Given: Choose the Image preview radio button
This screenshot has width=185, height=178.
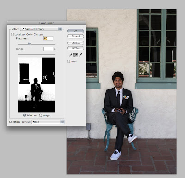Looking at the screenshot, I should pos(41,115).
